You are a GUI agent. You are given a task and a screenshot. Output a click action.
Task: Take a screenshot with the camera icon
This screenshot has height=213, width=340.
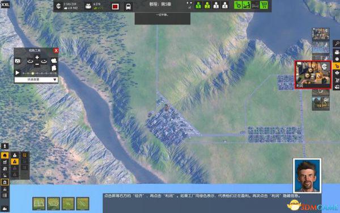[18, 61]
